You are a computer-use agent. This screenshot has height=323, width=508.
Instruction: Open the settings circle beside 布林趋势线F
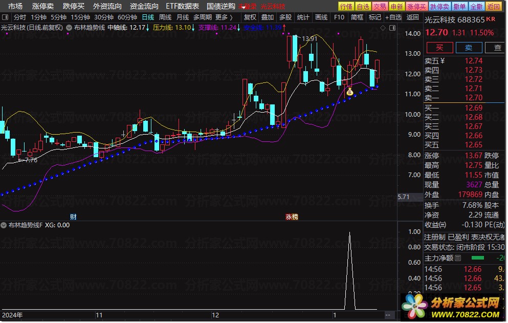[x=4, y=225]
